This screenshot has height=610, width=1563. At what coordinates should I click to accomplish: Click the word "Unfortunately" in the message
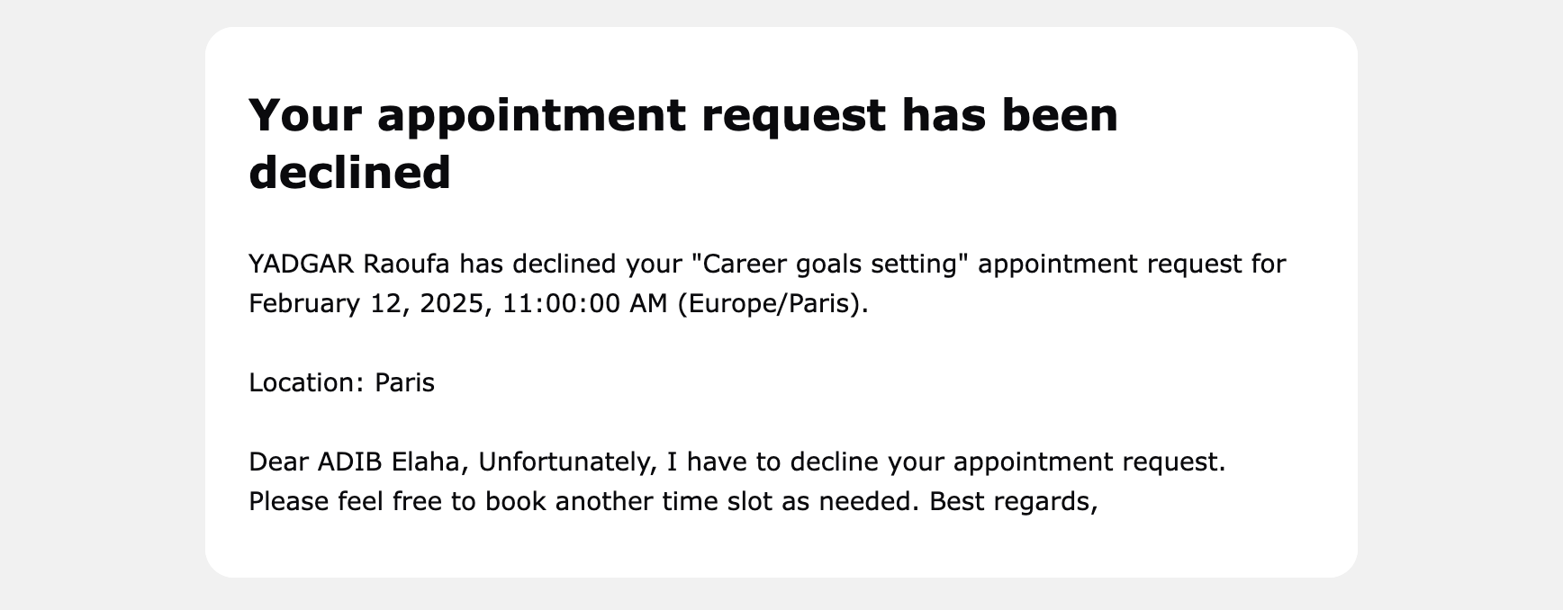566,462
